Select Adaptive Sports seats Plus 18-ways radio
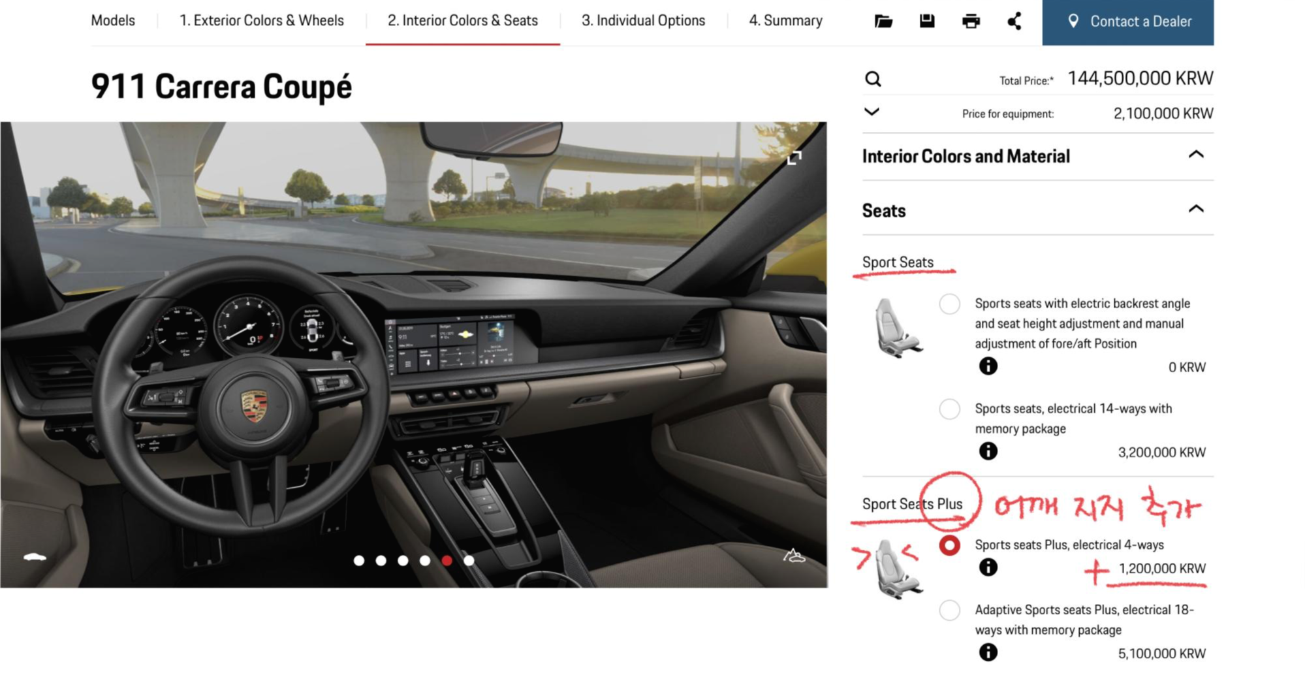This screenshot has width=1305, height=681. (949, 610)
